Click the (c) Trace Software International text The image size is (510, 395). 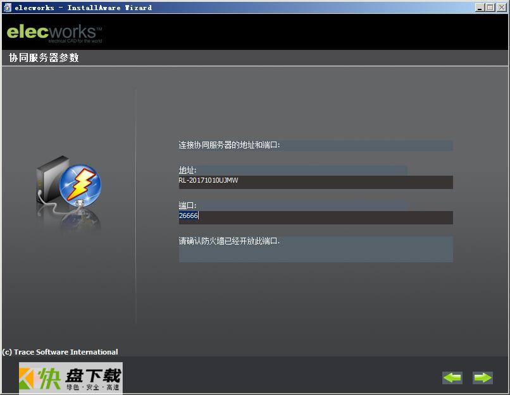tap(60, 352)
